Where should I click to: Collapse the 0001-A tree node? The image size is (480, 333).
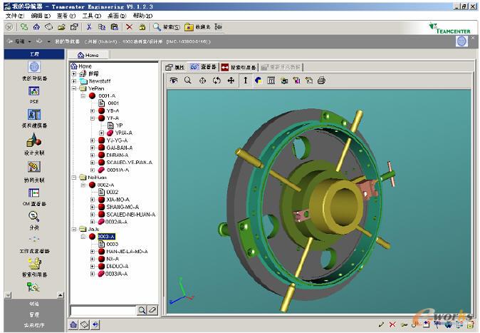(83, 96)
